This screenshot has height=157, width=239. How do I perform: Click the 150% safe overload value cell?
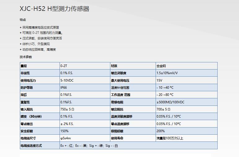(64, 131)
